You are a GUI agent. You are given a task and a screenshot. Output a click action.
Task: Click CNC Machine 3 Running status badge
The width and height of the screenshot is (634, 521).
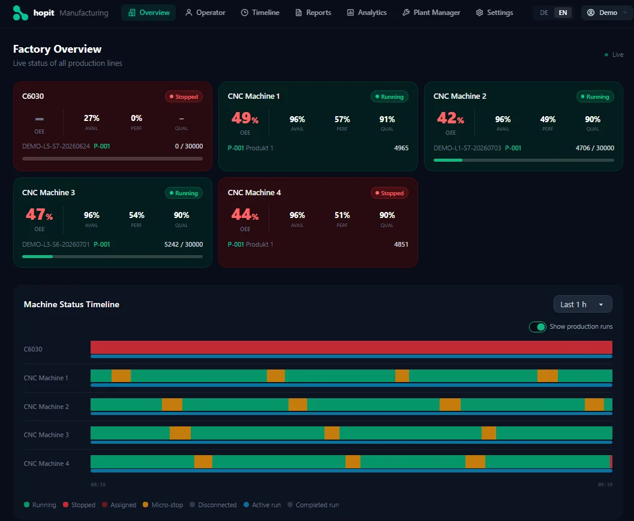point(184,193)
